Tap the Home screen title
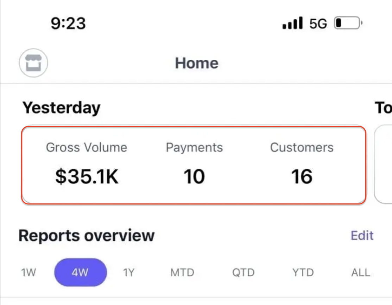The image size is (392, 305). (x=197, y=63)
